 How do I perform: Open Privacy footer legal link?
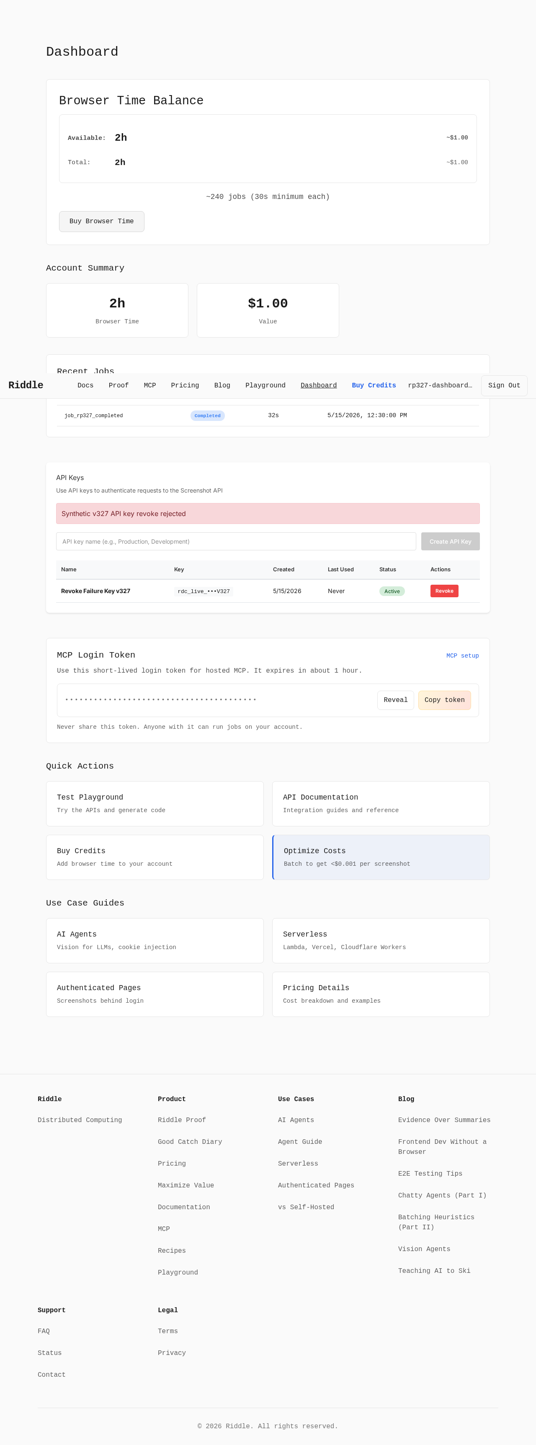pyautogui.click(x=172, y=1354)
